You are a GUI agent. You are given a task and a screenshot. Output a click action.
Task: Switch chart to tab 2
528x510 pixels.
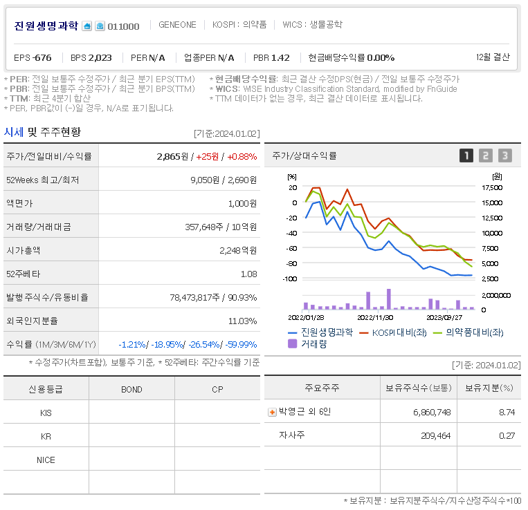pyautogui.click(x=486, y=155)
